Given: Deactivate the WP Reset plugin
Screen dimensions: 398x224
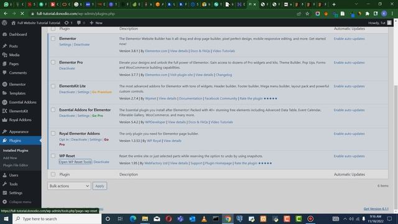Looking at the screenshot, I should pyautogui.click(x=101, y=162).
